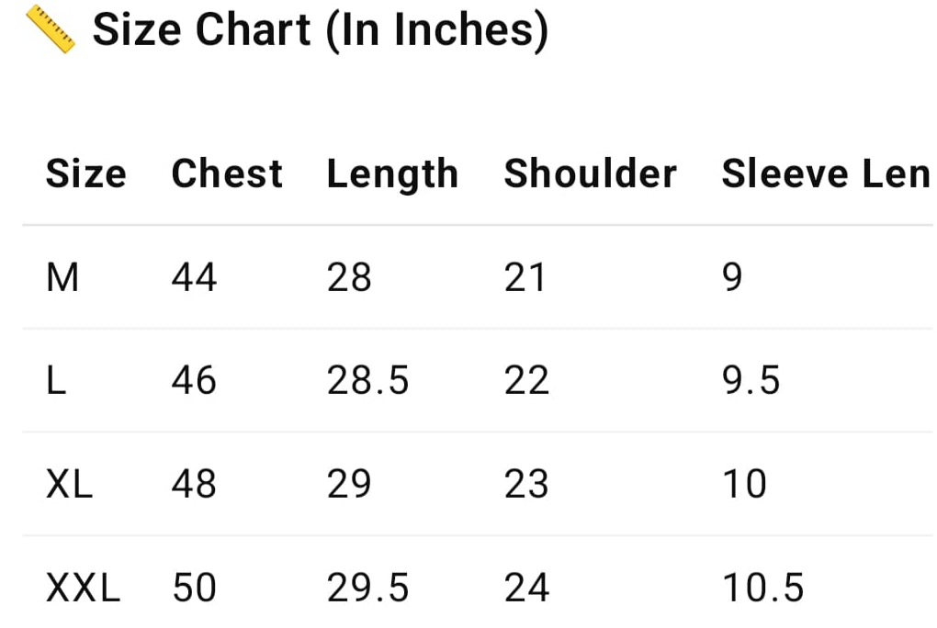
Task: Click chest value 44 for M
Action: (194, 276)
